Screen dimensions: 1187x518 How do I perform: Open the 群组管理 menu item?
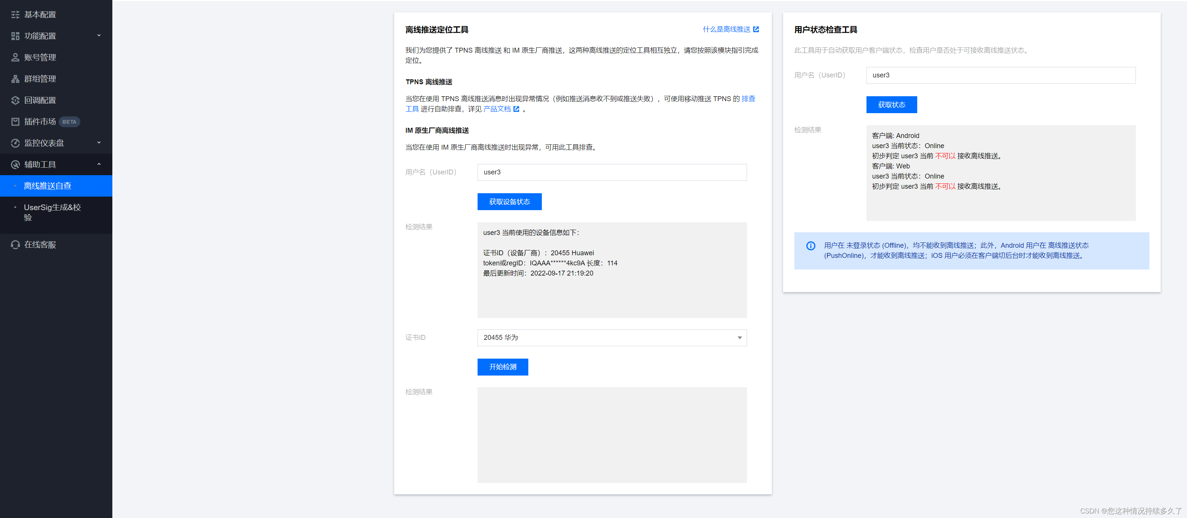[56, 79]
